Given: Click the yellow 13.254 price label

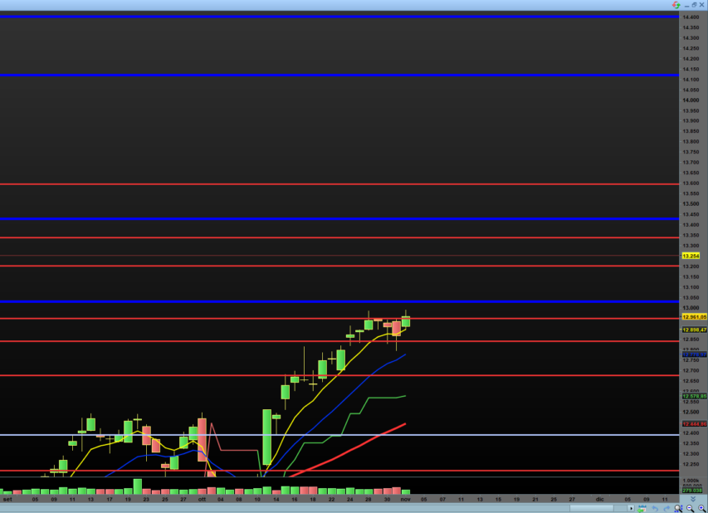Looking at the screenshot, I should 691,256.
